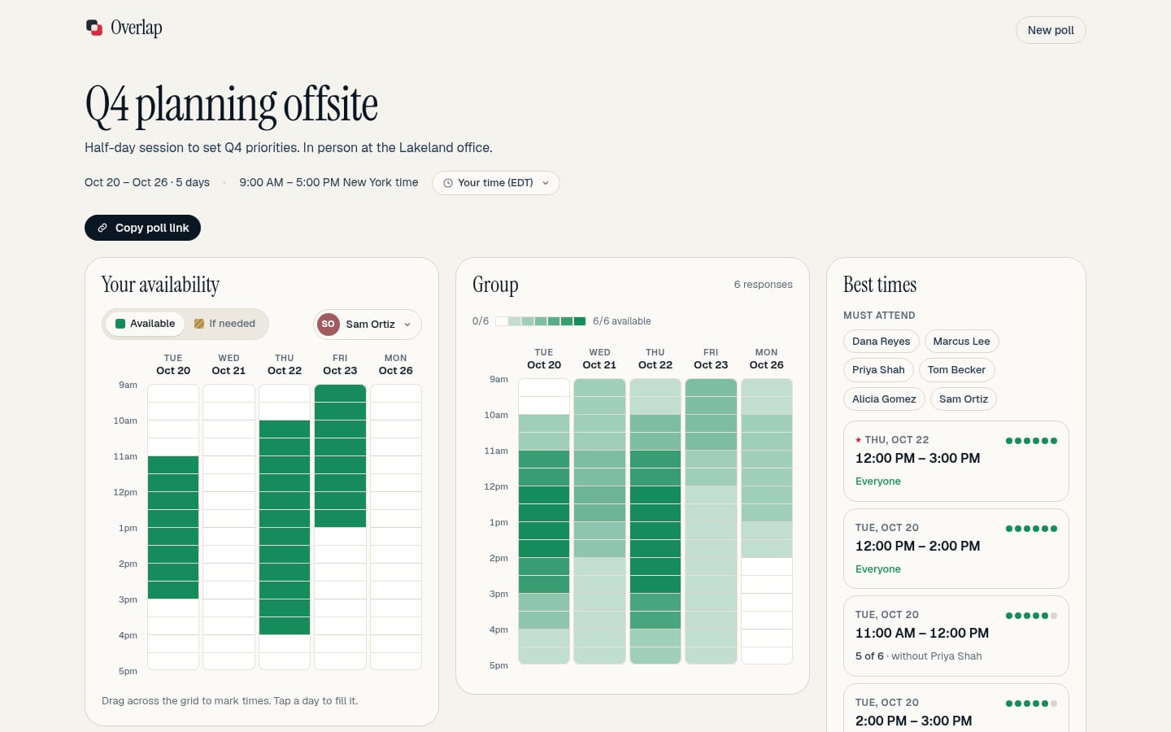Open the Sam Ortiz participant dropdown
Image resolution: width=1171 pixels, height=732 pixels.
(368, 324)
